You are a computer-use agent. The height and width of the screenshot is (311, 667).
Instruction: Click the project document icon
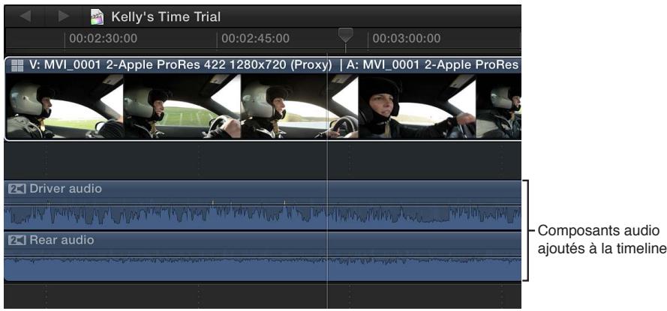[x=97, y=16]
